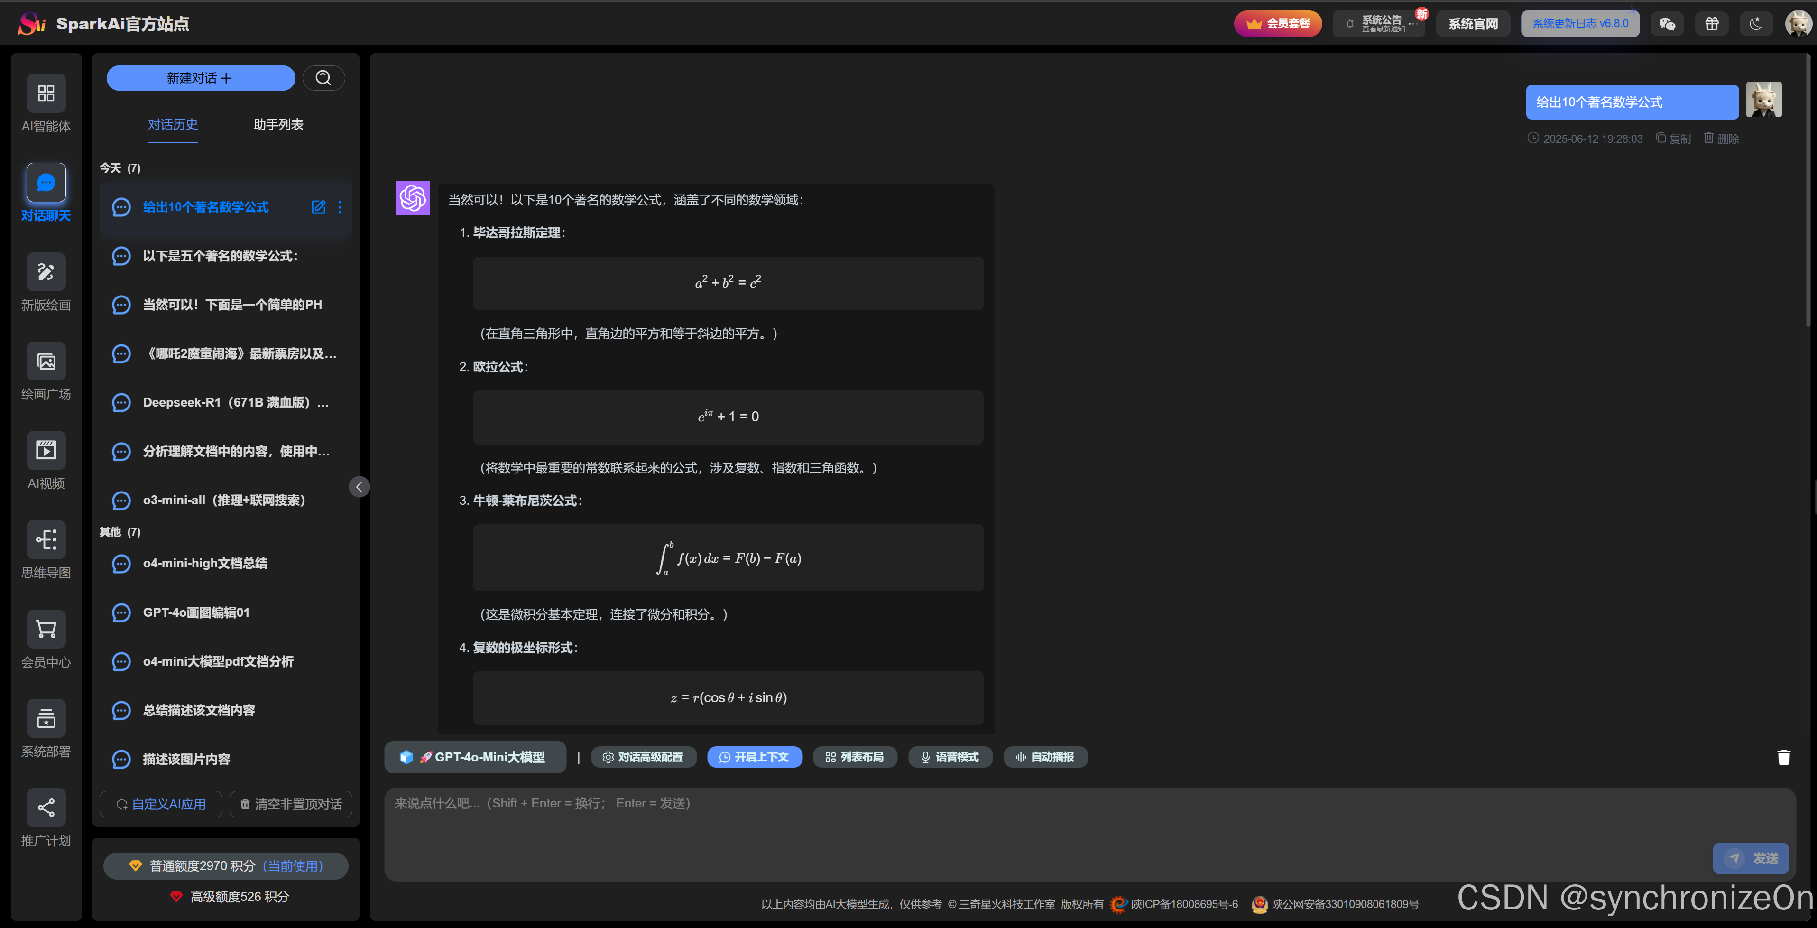Click the WeChat icon in header
1817x928 pixels.
pos(1667,24)
